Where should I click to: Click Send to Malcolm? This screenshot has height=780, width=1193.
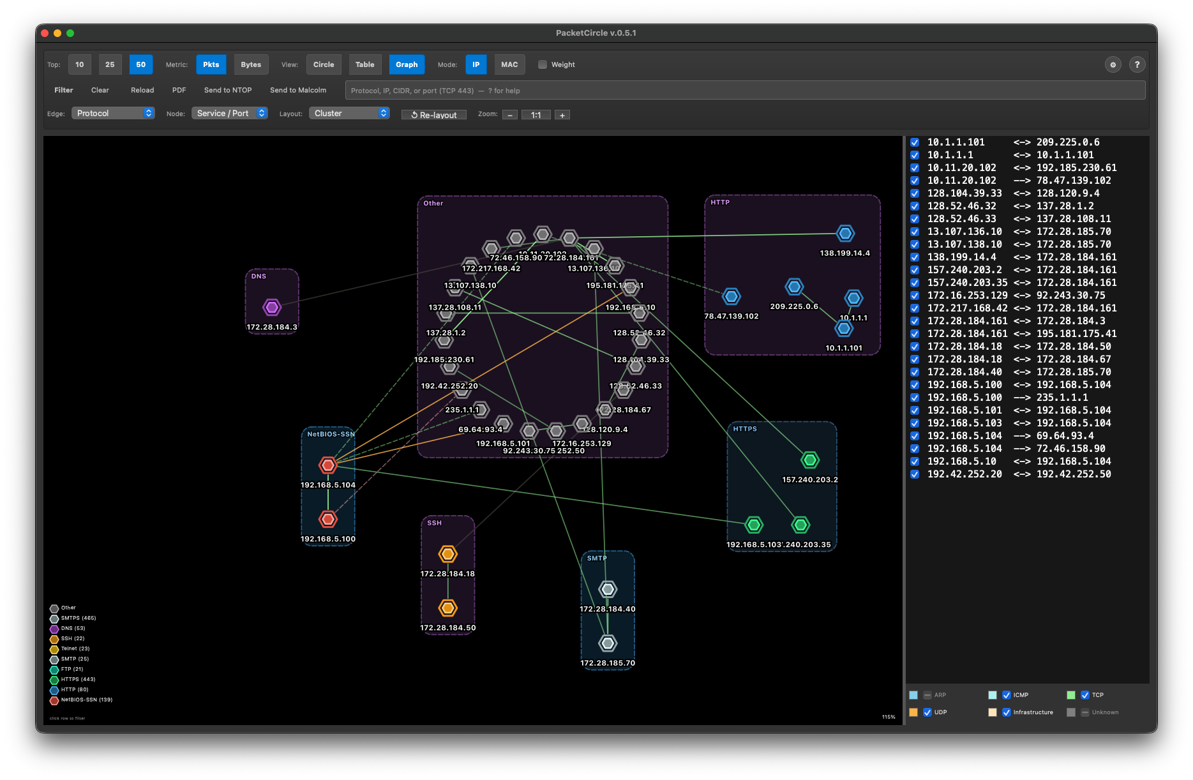coord(298,90)
